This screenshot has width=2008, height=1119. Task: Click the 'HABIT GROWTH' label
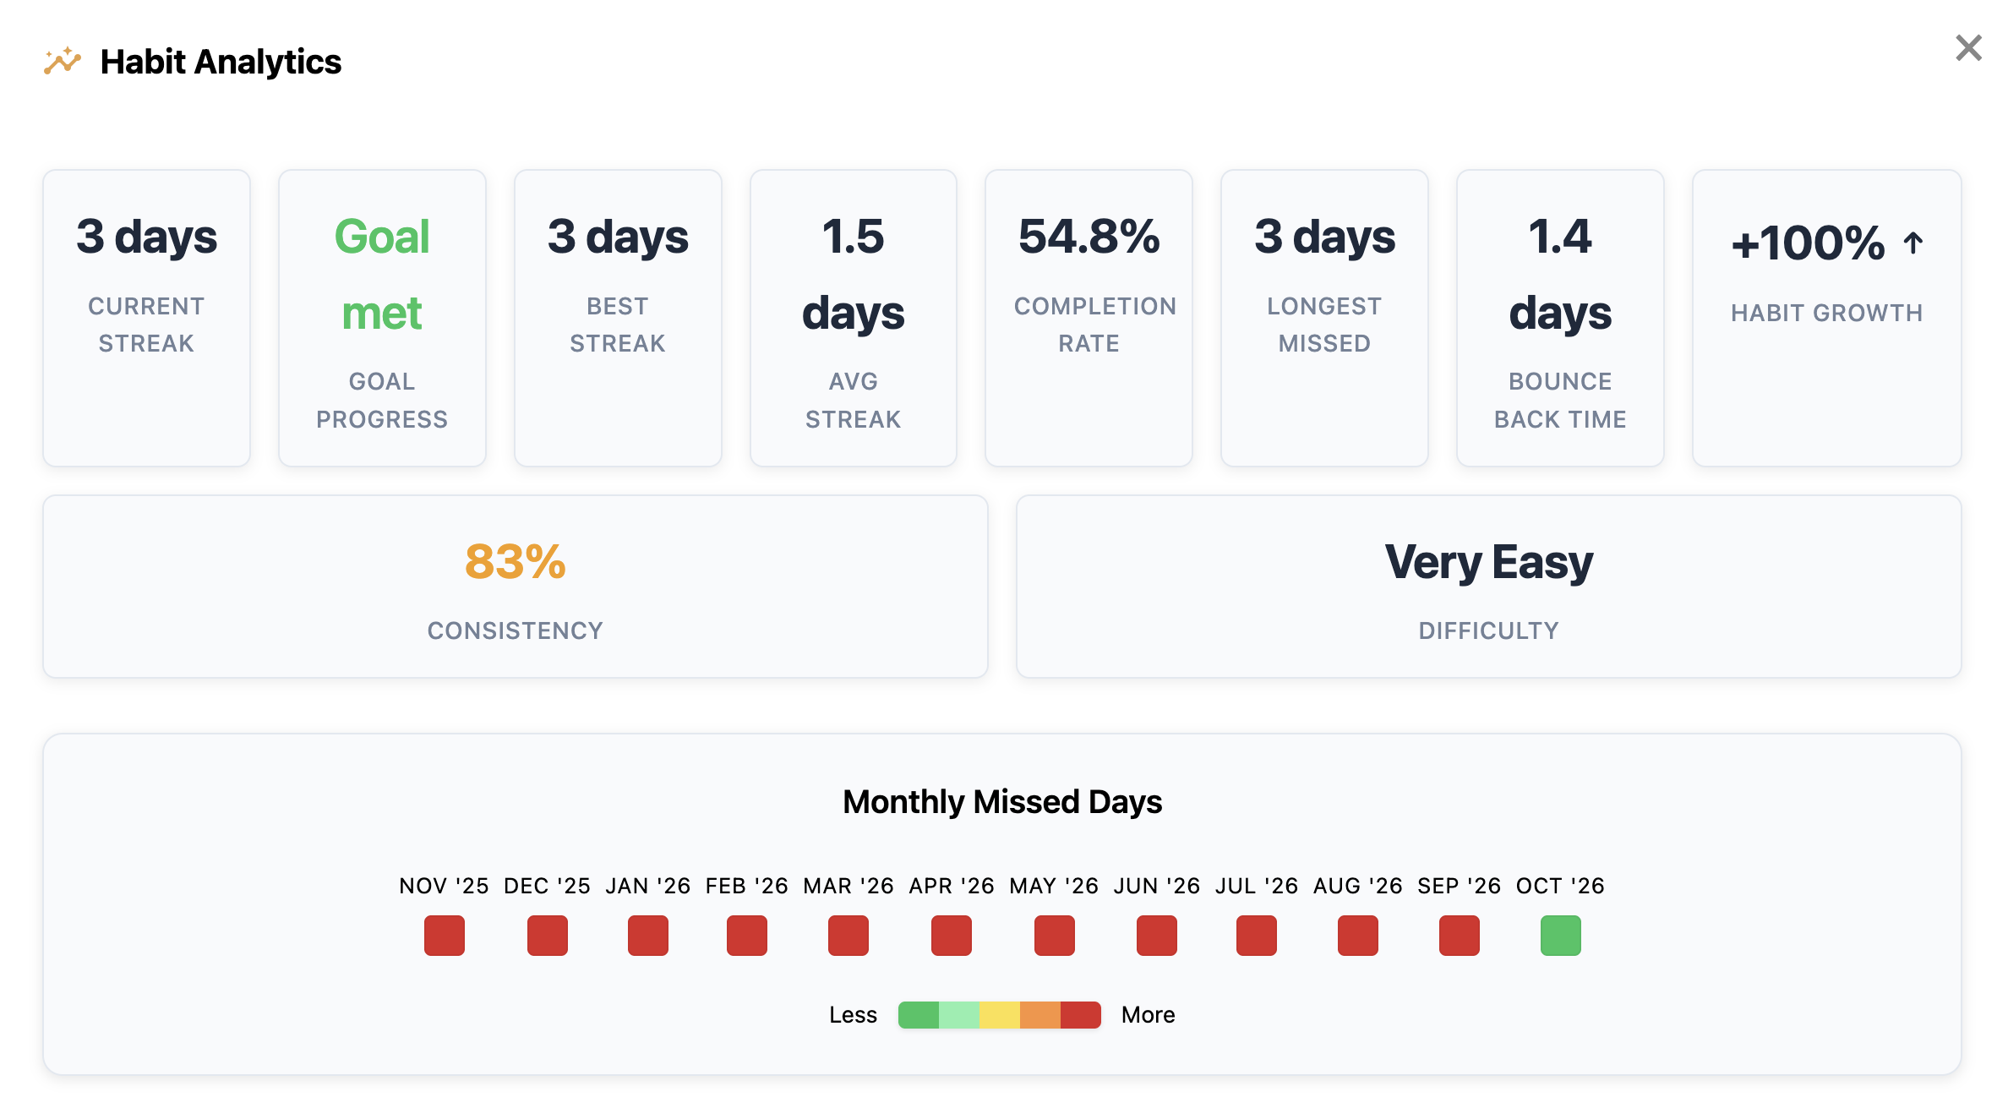(x=1827, y=313)
